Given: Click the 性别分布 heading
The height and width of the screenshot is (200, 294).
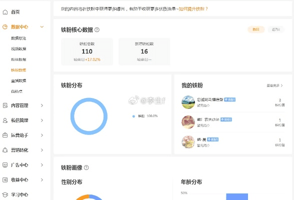Looking at the screenshot, I should (x=71, y=182).
